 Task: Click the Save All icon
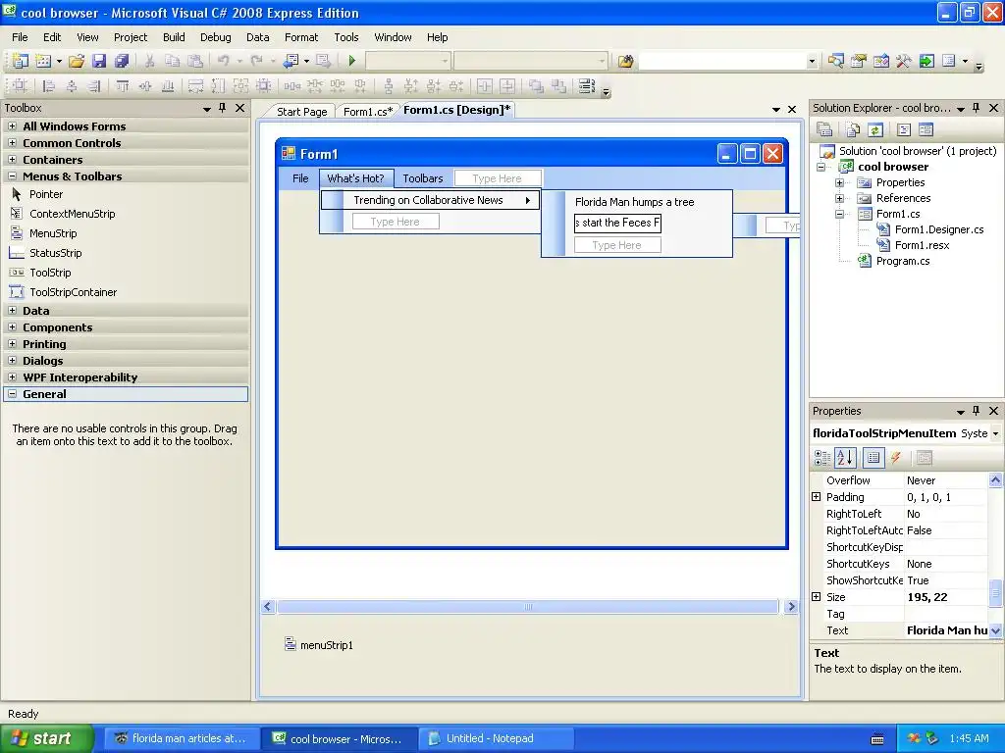coord(121,61)
